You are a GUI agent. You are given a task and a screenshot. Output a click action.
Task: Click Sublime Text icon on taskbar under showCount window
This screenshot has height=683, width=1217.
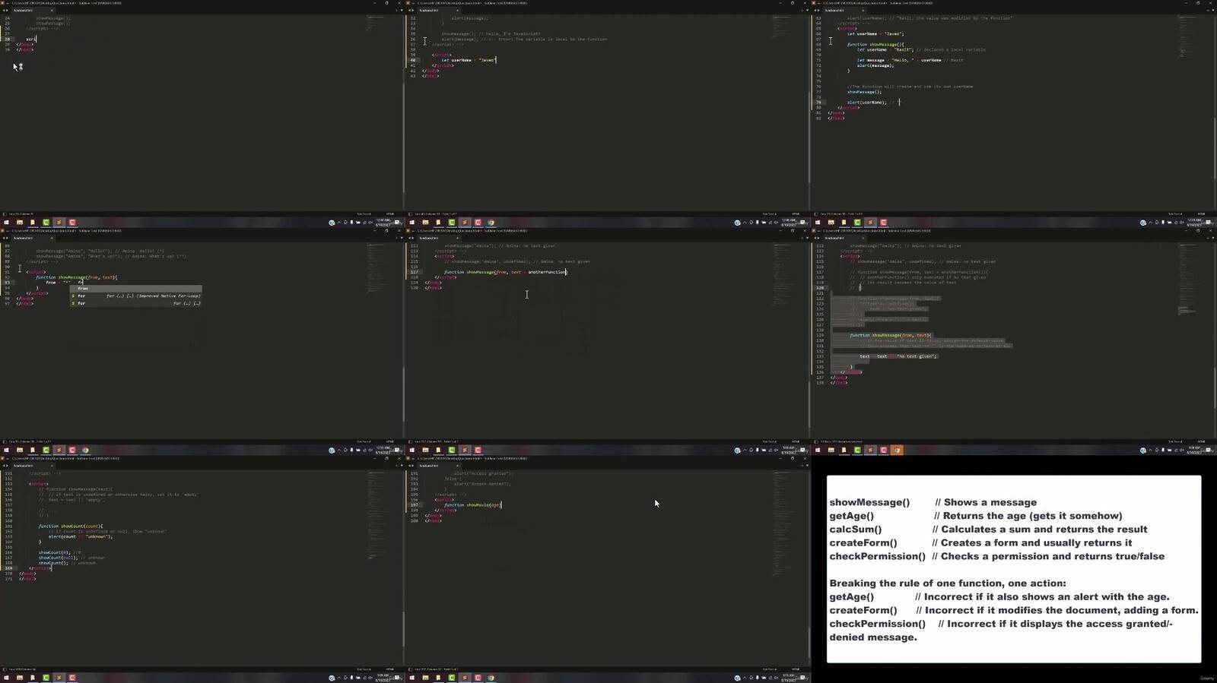click(x=59, y=678)
